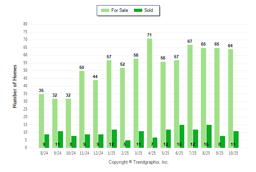The image size is (256, 172).
Task: Select the 6/25 Sold bar showing 15
Action: 182,136
